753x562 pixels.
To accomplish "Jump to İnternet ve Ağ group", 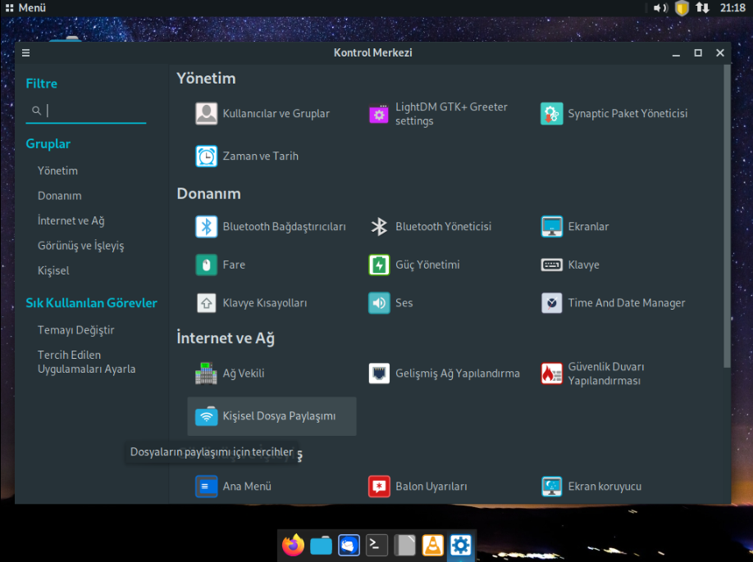I will [x=71, y=220].
